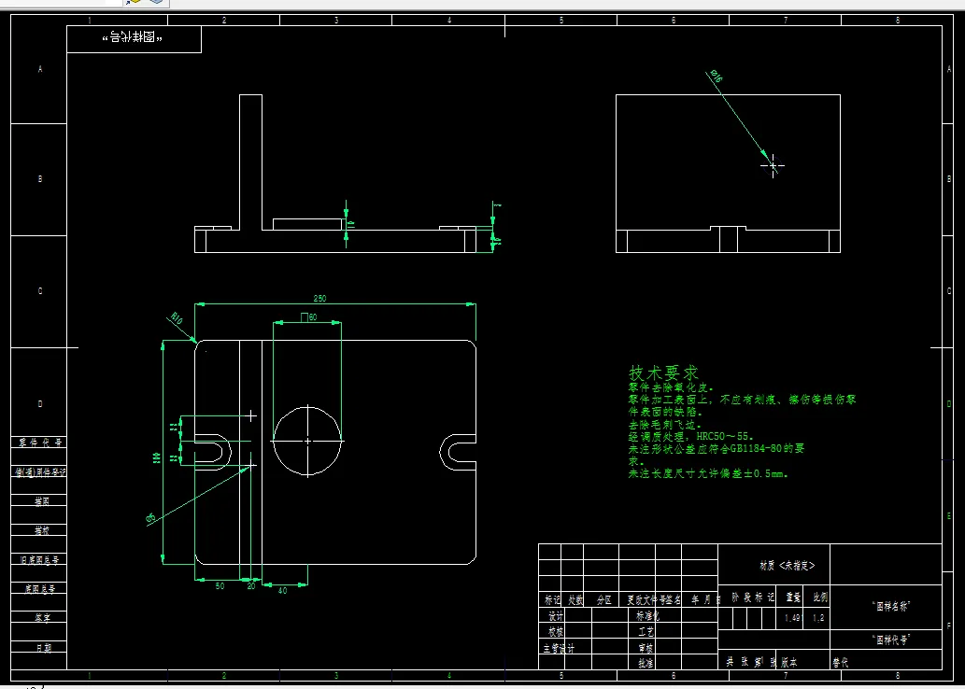Click the note 去除毛刺飞边
This screenshot has height=689, width=965.
[x=665, y=425]
